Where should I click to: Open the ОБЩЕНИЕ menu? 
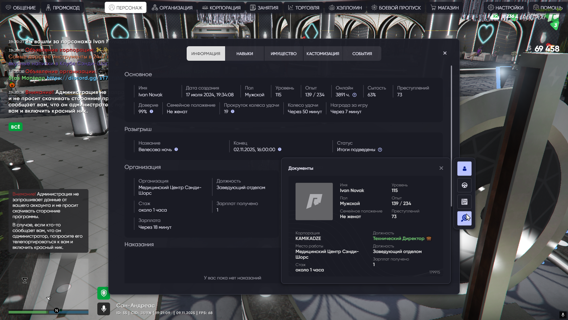pyautogui.click(x=21, y=8)
